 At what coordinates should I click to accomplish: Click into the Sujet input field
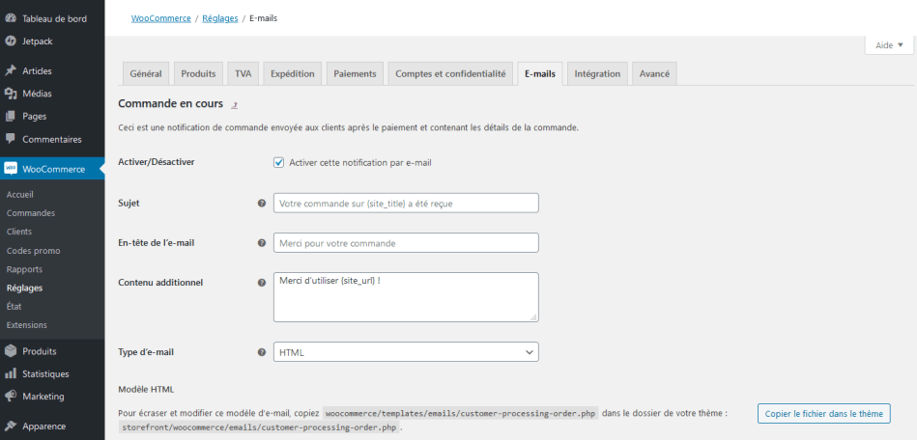click(x=406, y=204)
